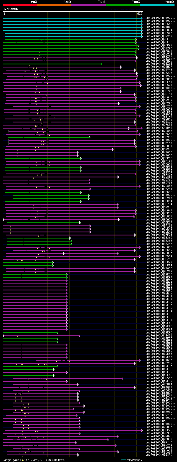This screenshot has height=462, width=177.
Task: Open the UniRef100_B9RYC7 hit
Action: click(159, 415)
